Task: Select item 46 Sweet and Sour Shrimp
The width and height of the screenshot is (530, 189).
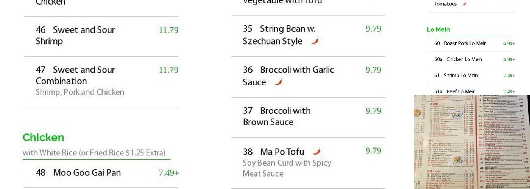Action: coord(75,36)
